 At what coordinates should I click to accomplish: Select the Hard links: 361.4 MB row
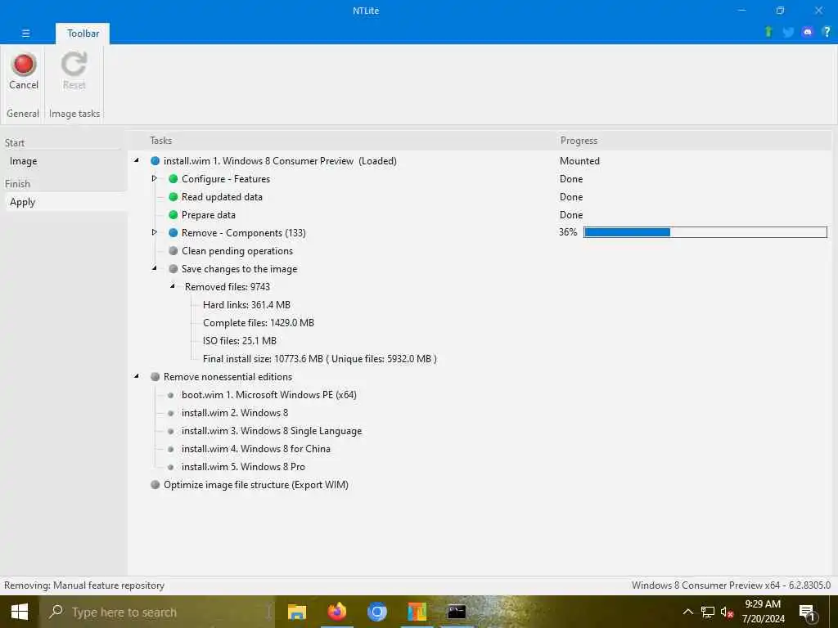click(246, 305)
